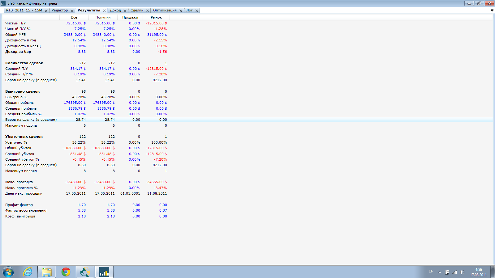Open the volume control speaker icon

(462, 272)
